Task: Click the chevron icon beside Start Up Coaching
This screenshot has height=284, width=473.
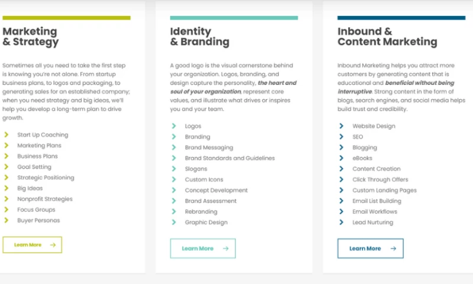Action: point(6,135)
